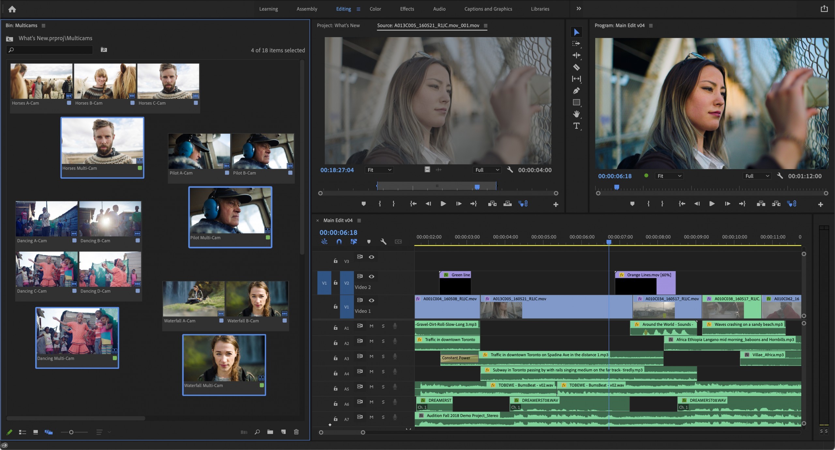Go to the Home screen
The image size is (835, 450).
[x=12, y=9]
